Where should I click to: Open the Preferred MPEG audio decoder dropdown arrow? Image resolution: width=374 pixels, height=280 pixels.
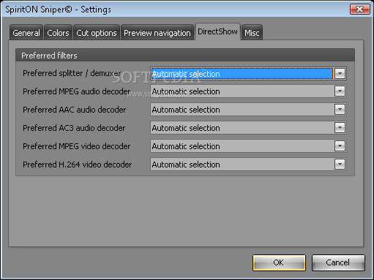[x=340, y=91]
